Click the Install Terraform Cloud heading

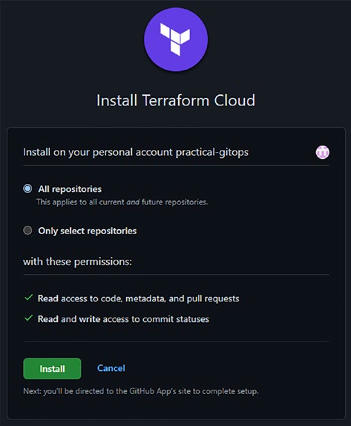(x=176, y=100)
